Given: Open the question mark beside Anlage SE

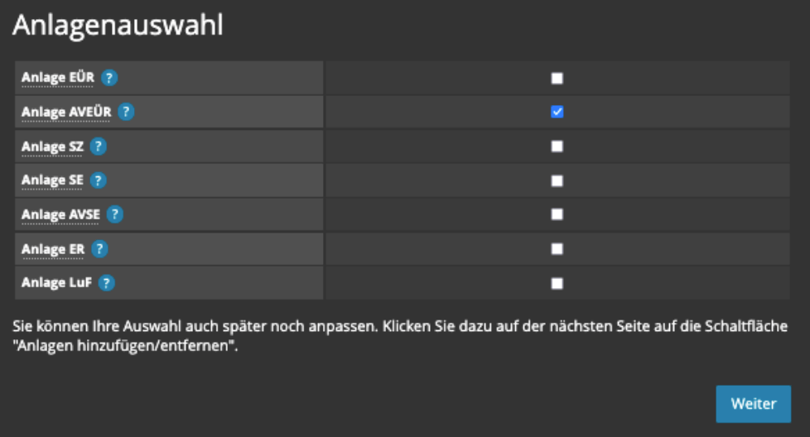Looking at the screenshot, I should (x=99, y=180).
